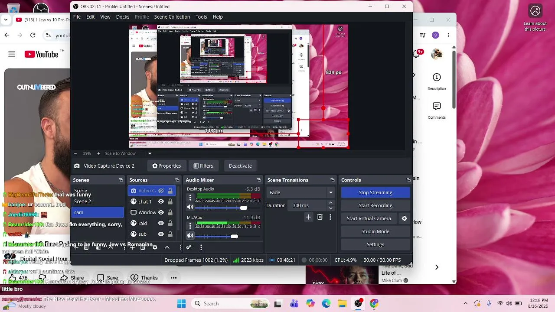Configure virtual camera with gear icon
The image size is (555, 312).
coord(405,218)
